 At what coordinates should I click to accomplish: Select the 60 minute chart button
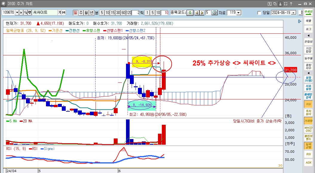coord(123,13)
